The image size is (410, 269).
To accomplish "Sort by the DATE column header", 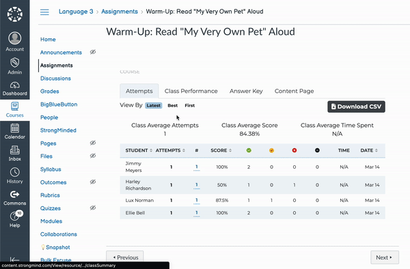I will pyautogui.click(x=369, y=150).
